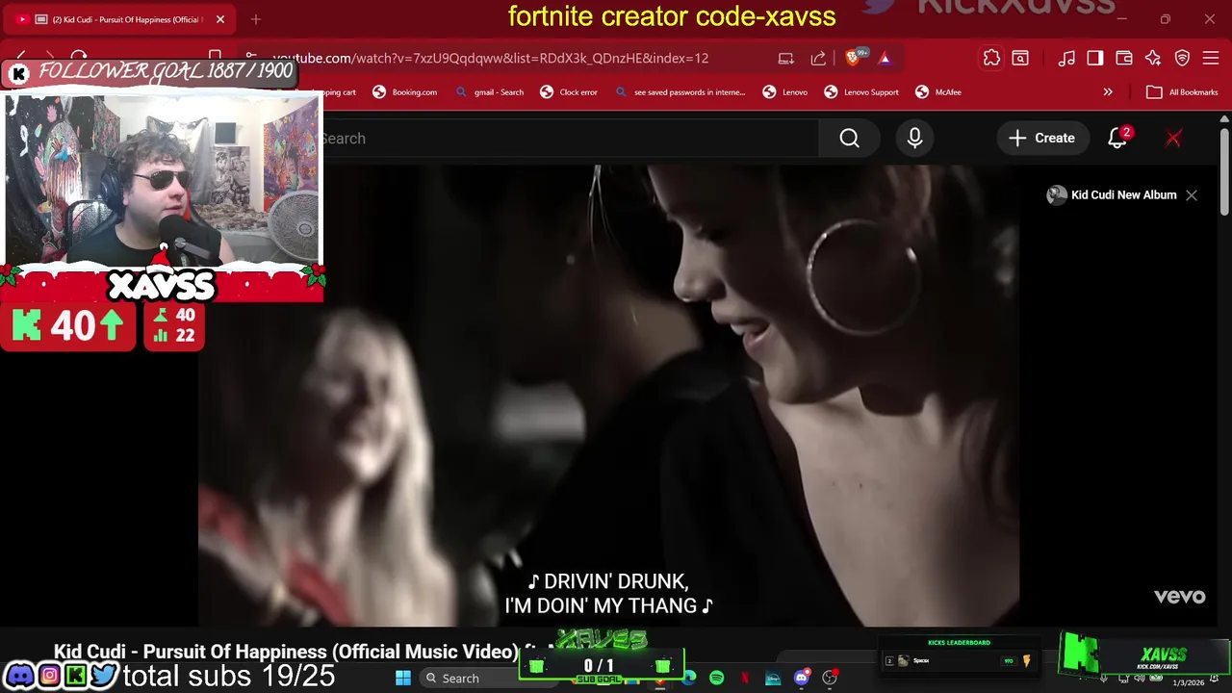Viewport: 1232px width, 693px height.
Task: Click the Kid Cudi video title text
Action: (x=286, y=652)
